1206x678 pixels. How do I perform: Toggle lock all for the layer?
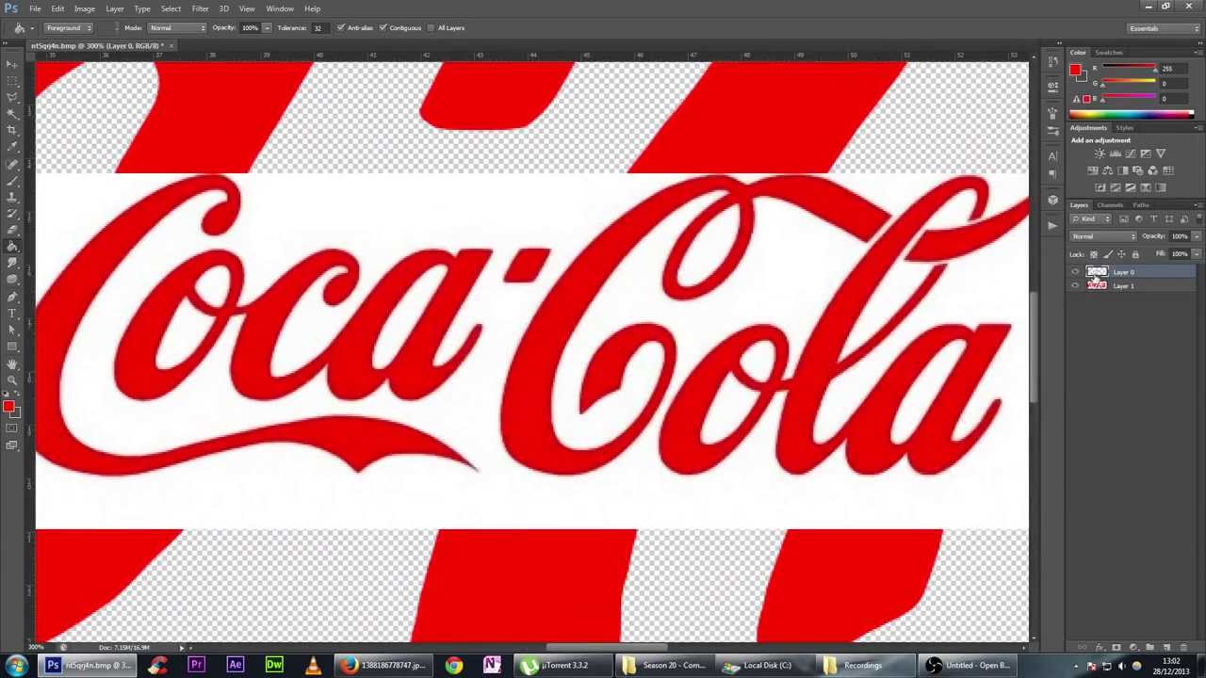[x=1134, y=254]
